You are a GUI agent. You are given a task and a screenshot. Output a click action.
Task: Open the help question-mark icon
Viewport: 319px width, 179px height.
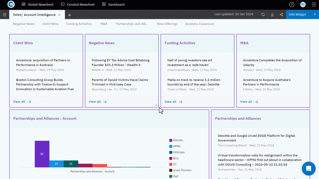tap(292, 4)
